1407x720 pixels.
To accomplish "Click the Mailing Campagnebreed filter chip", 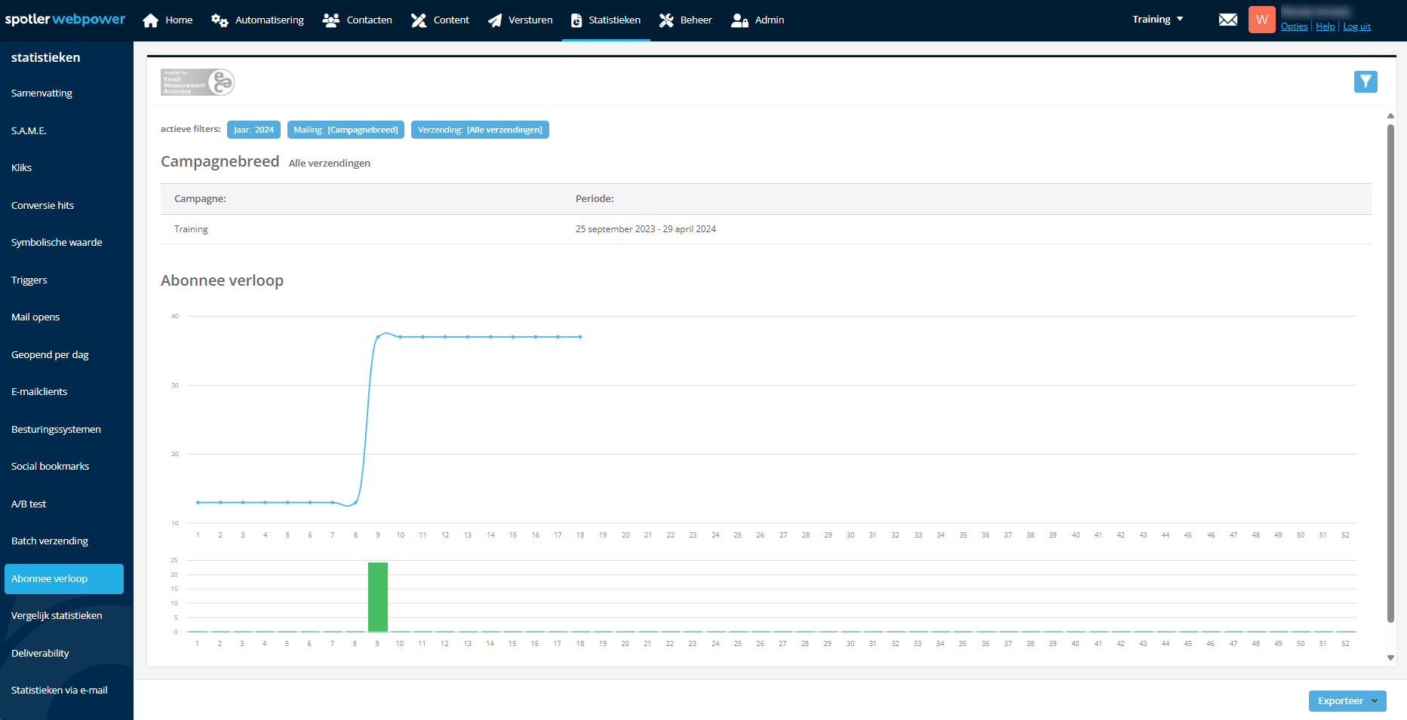I will pyautogui.click(x=346, y=130).
